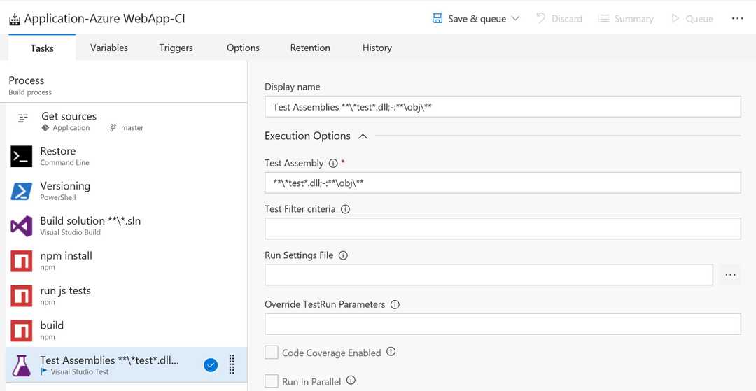Browse for Run Settings File with ellipsis button
Screen dimensions: 756x391
pyautogui.click(x=730, y=275)
